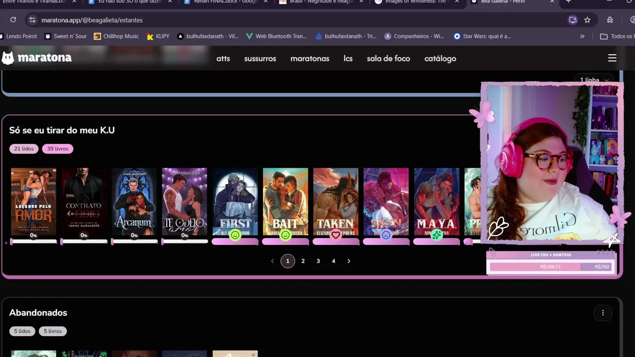Go to the previous shelf page arrow

pyautogui.click(x=272, y=261)
